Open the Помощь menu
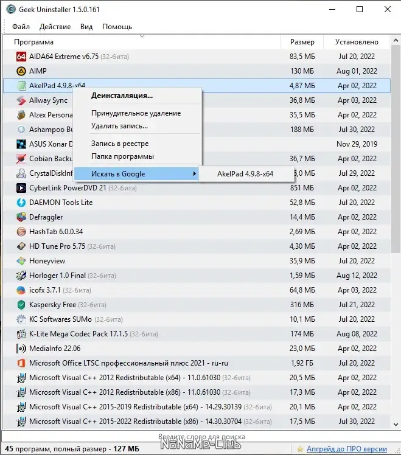This screenshot has height=455, width=401. point(117,27)
